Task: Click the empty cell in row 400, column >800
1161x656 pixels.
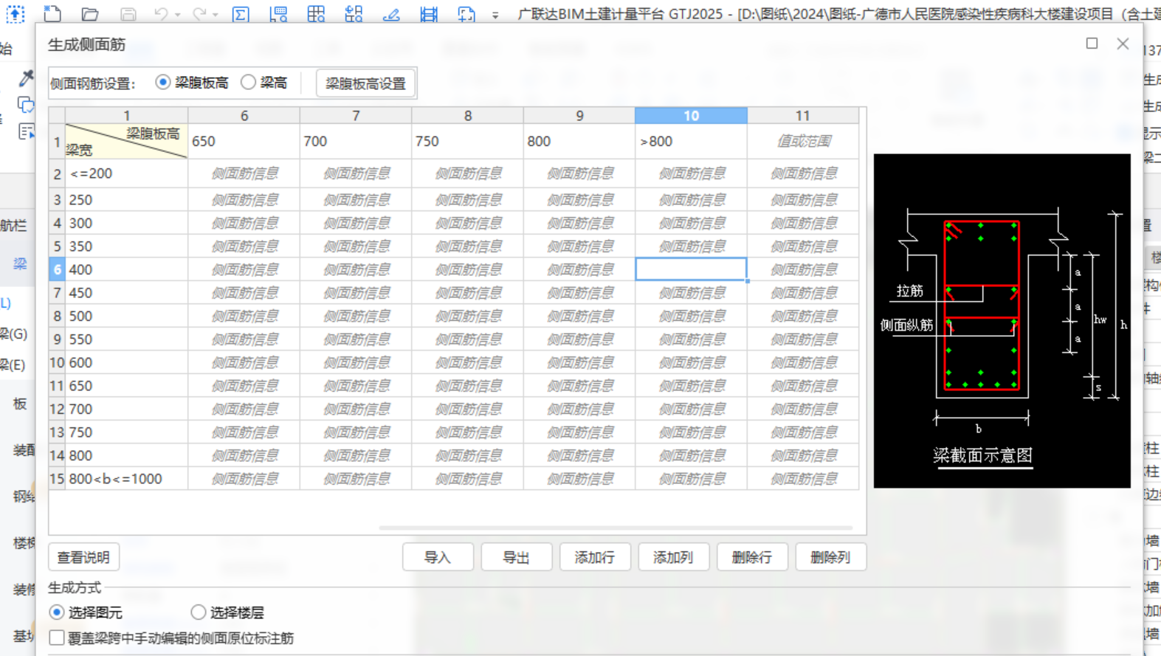Action: [x=691, y=269]
